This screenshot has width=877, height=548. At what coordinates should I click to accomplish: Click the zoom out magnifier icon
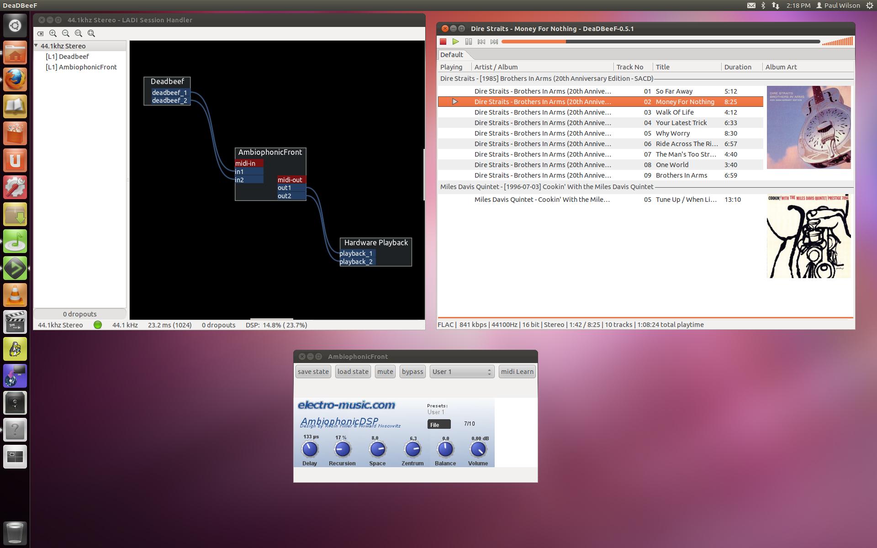click(66, 33)
